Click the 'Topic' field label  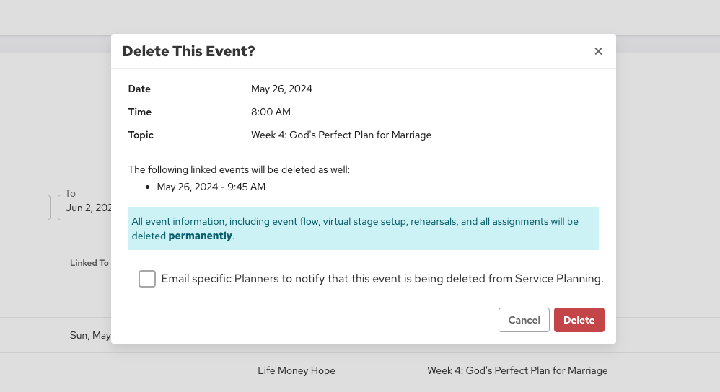pos(141,135)
